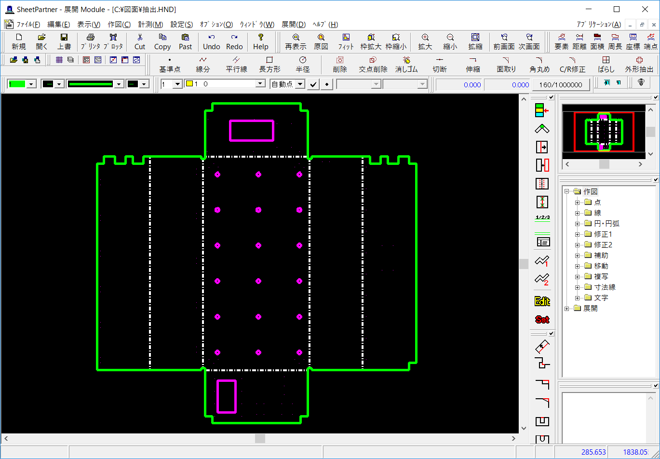
Task: Click the red Set icon in side toolbar
Action: click(542, 319)
